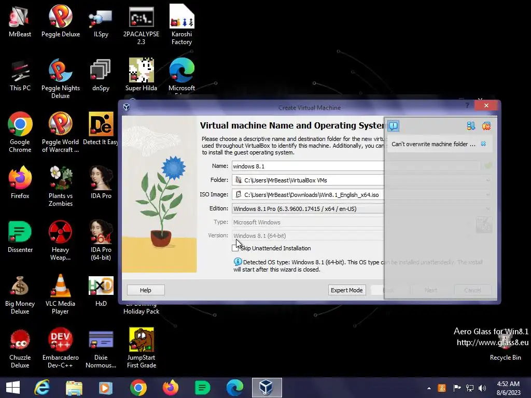Open Chrome from the taskbar
Image resolution: width=531 pixels, height=398 pixels.
pyautogui.click(x=138, y=388)
